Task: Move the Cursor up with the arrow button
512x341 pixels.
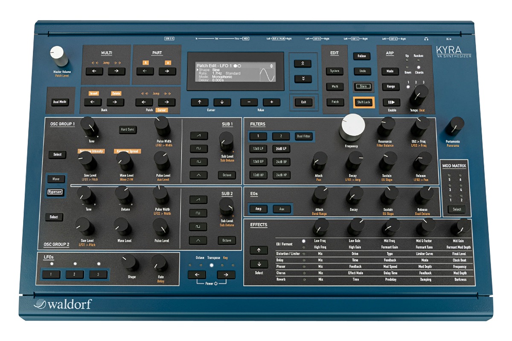Action: click(200, 102)
